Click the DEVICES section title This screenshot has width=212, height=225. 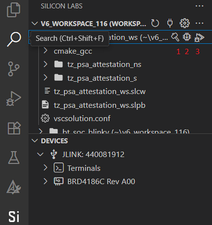(x=54, y=141)
